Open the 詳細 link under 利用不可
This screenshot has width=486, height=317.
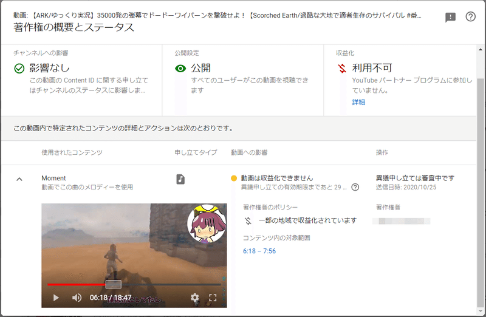tap(358, 102)
